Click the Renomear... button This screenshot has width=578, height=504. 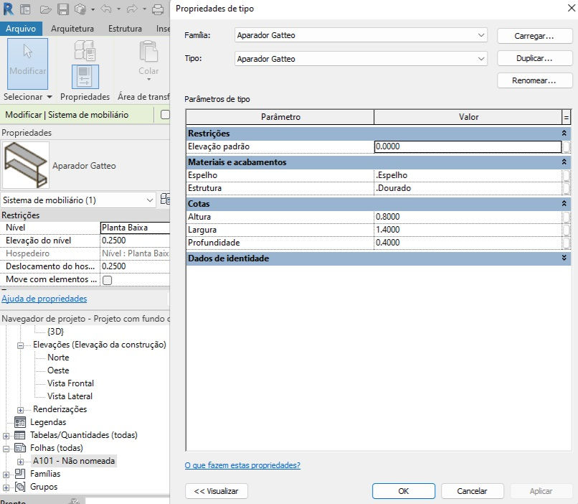(534, 80)
